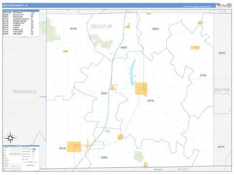Click the compass rose icon

coord(10,138)
